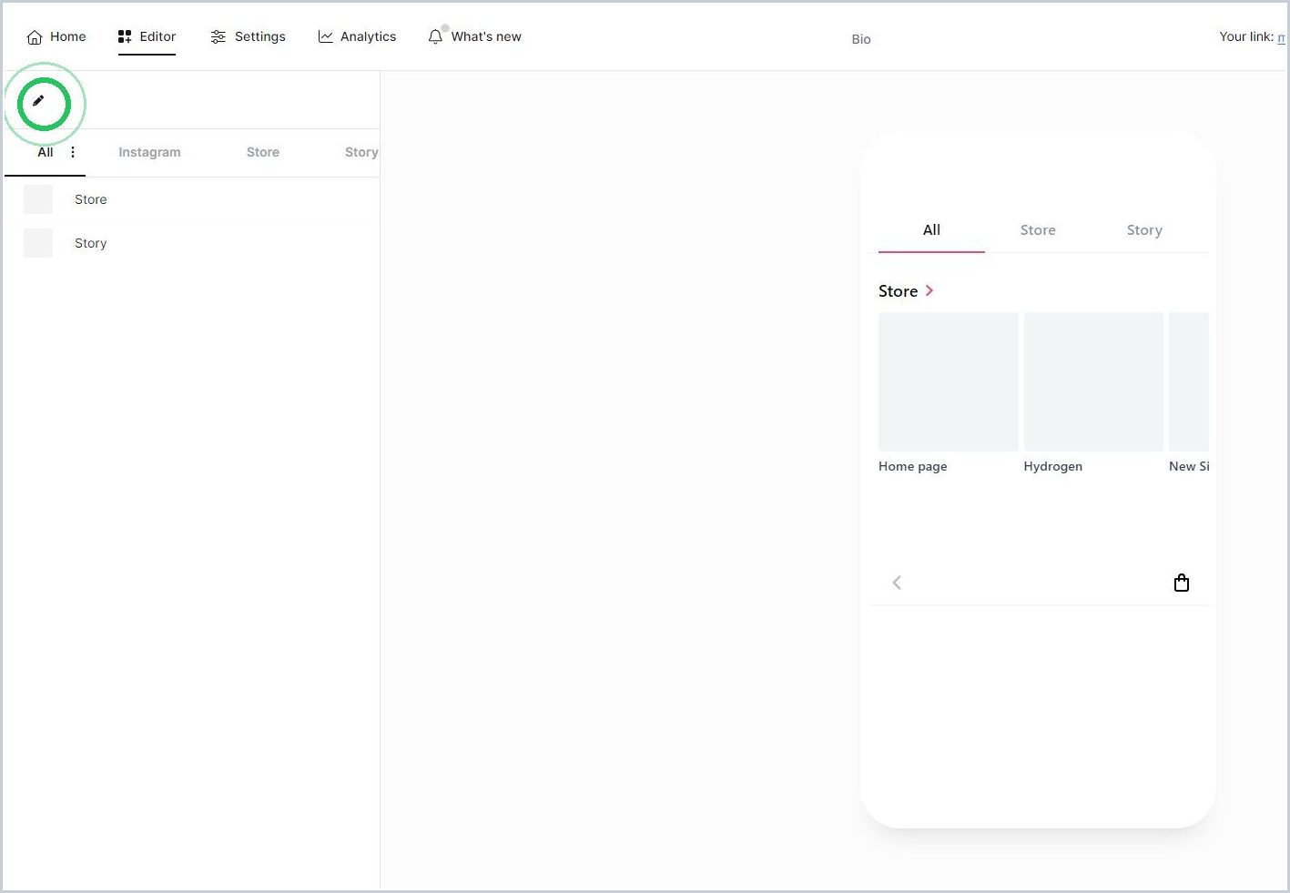Click the Store row in the list
This screenshot has height=893, width=1290.
click(x=191, y=199)
